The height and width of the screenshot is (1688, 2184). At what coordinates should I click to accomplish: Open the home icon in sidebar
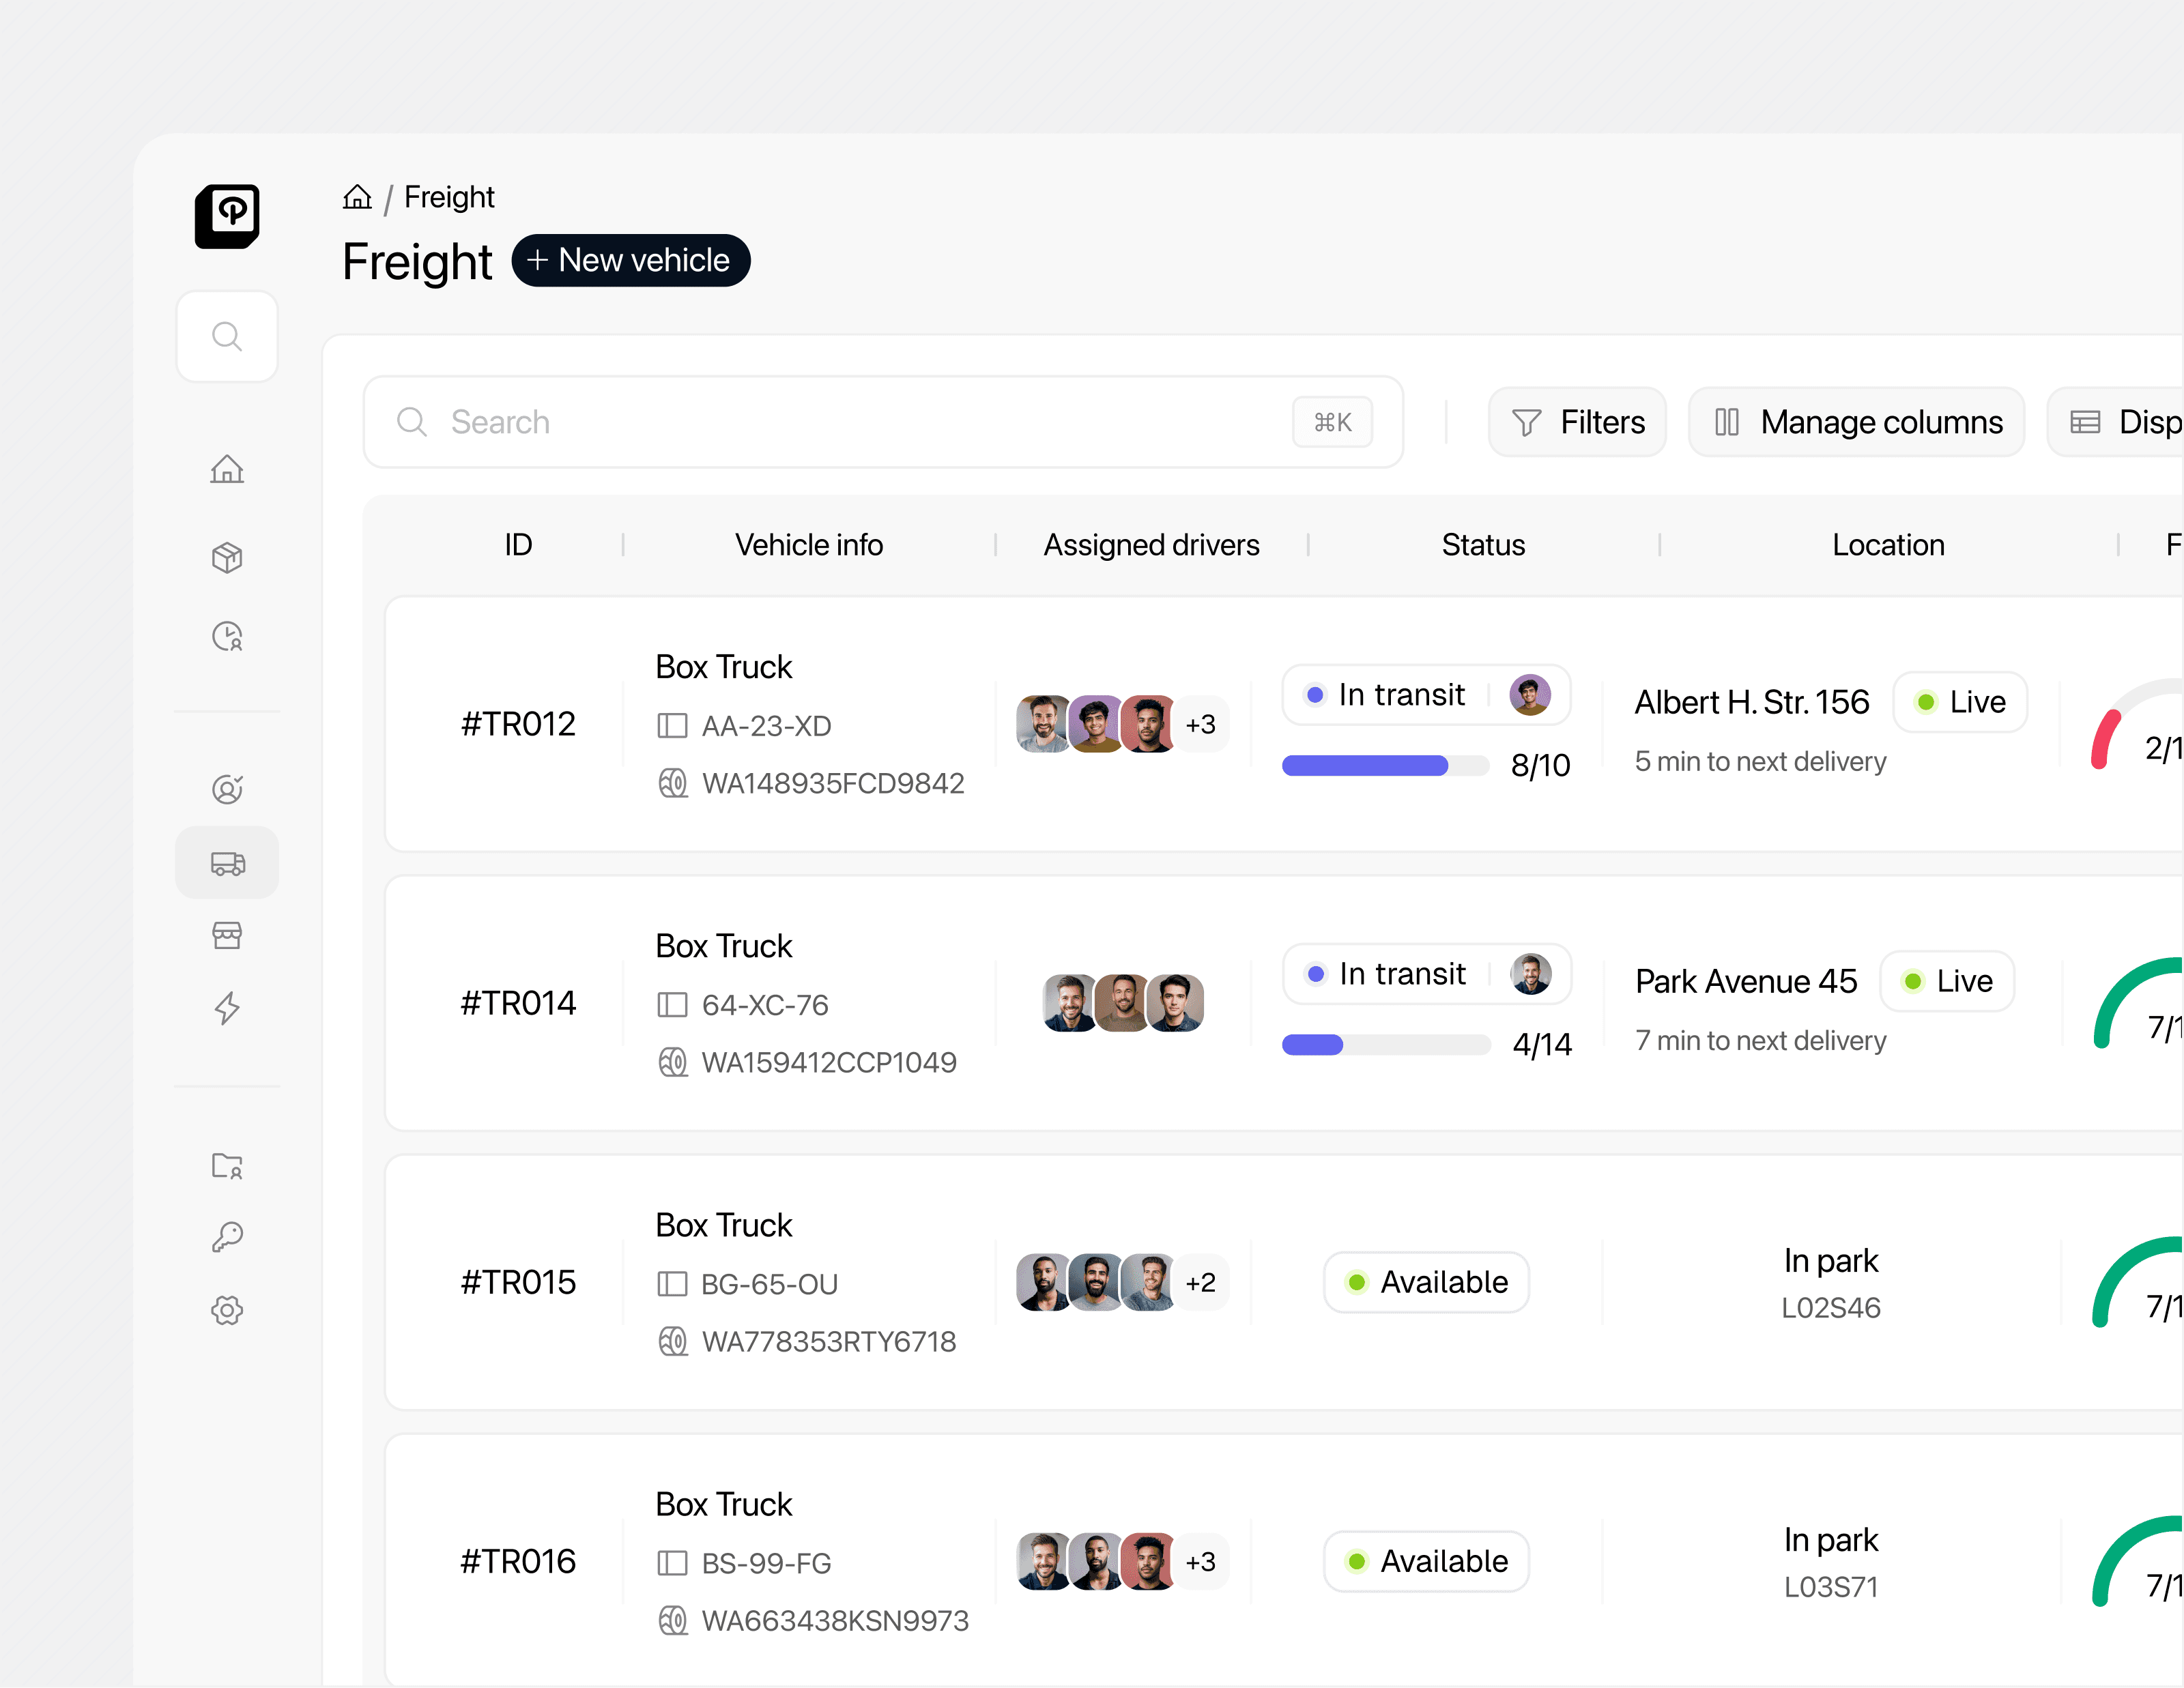point(227,469)
